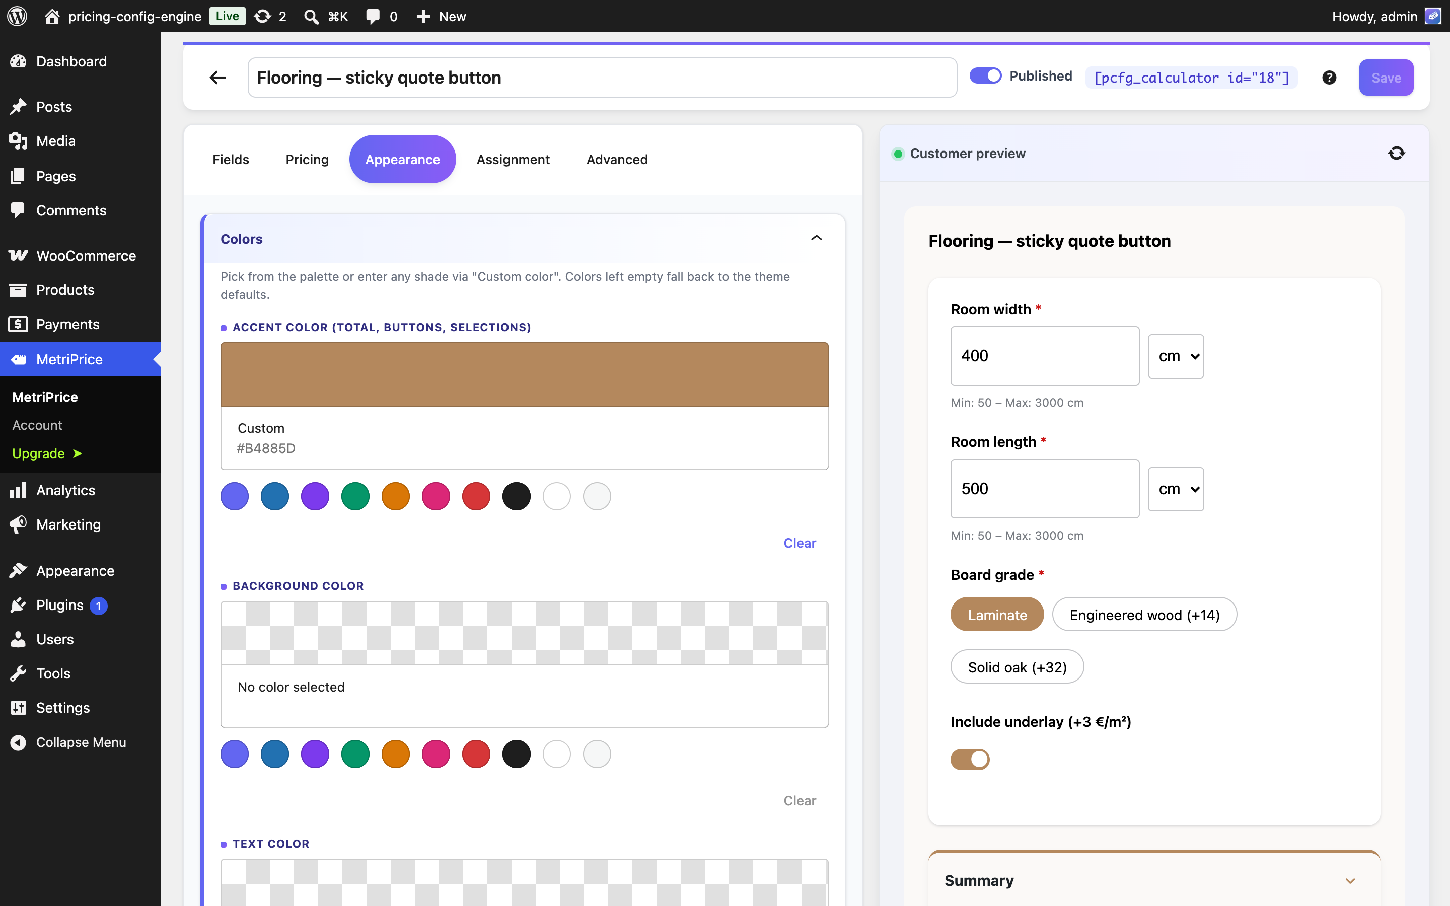Select Solid oak (+32) option
Screen dimensions: 1450x906
1017,666
